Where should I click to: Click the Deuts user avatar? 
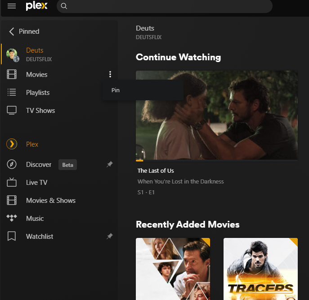coord(13,54)
